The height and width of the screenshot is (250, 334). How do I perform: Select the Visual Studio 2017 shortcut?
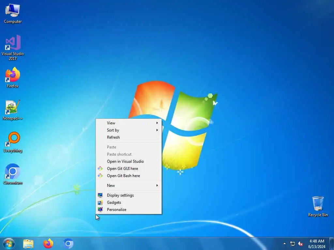click(13, 48)
